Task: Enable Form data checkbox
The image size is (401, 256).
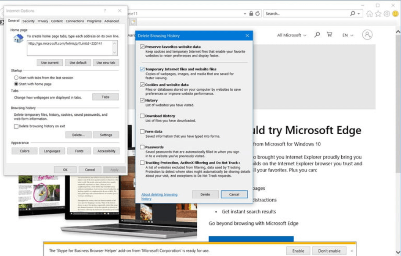Action: pyautogui.click(x=142, y=132)
